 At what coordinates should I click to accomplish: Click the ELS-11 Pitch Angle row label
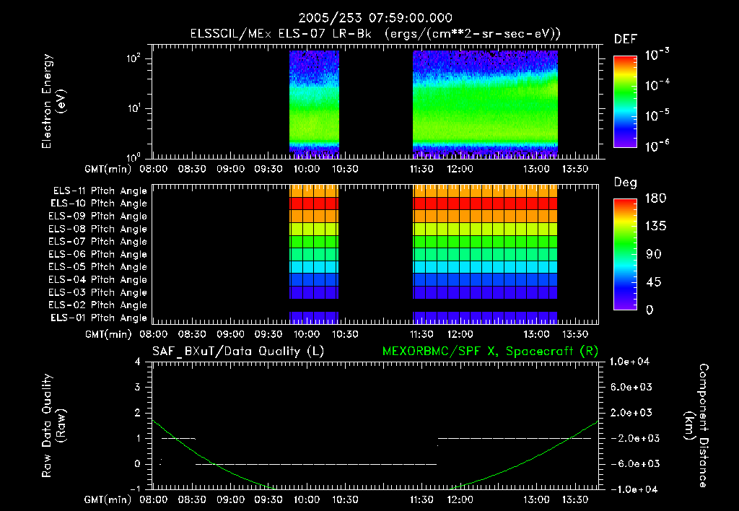[100, 191]
